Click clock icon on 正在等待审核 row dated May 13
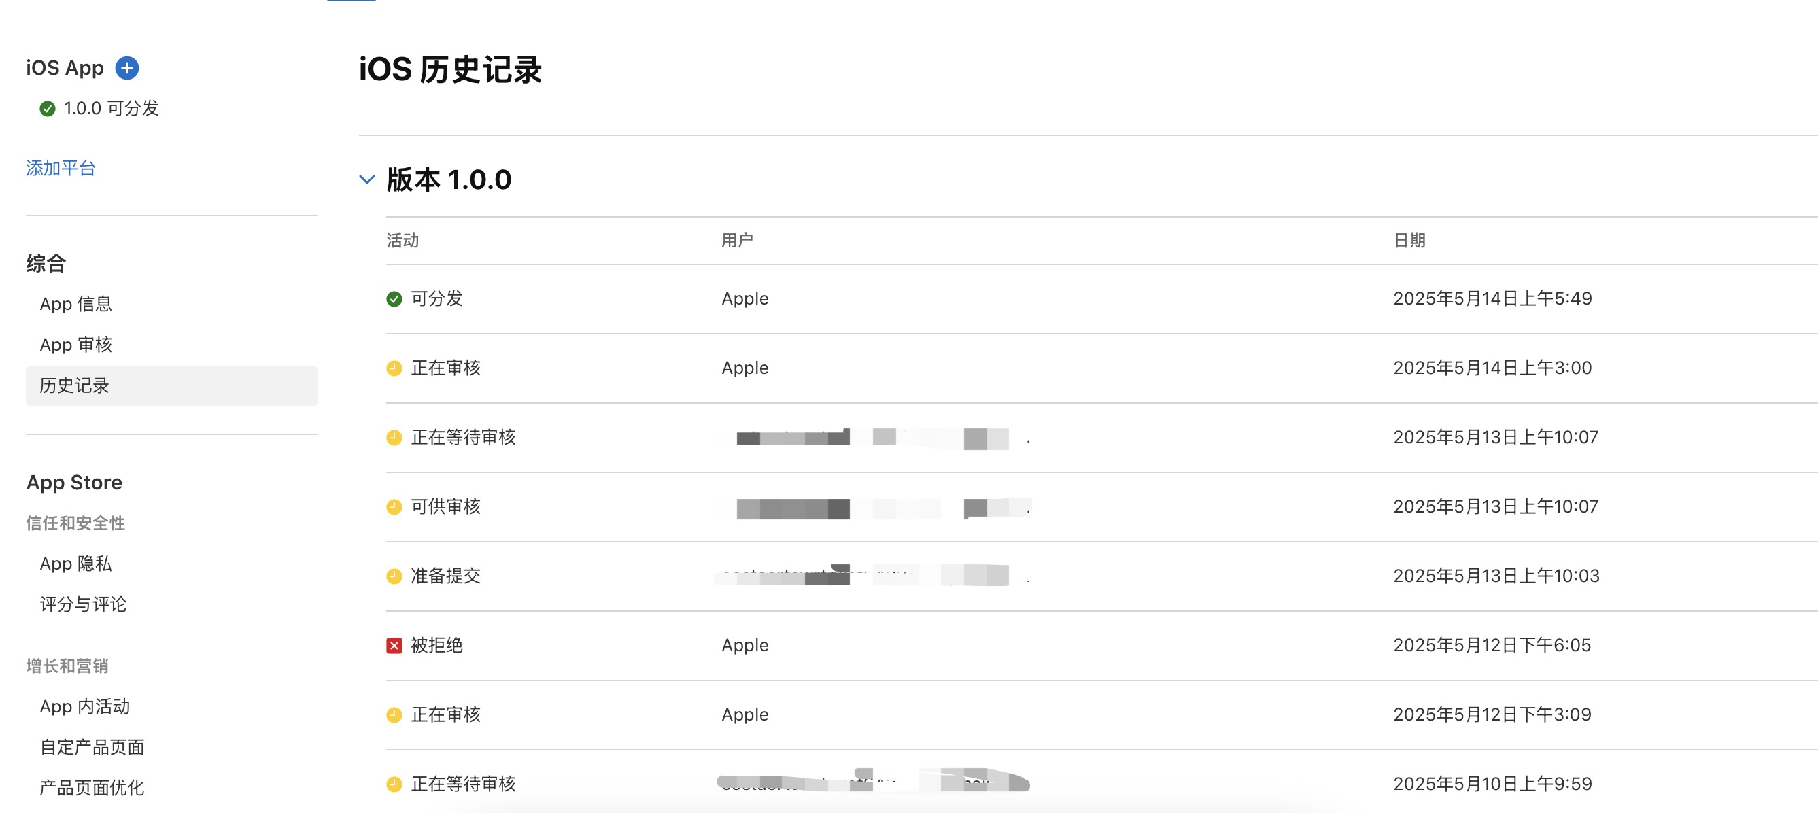The height and width of the screenshot is (813, 1818). point(394,438)
